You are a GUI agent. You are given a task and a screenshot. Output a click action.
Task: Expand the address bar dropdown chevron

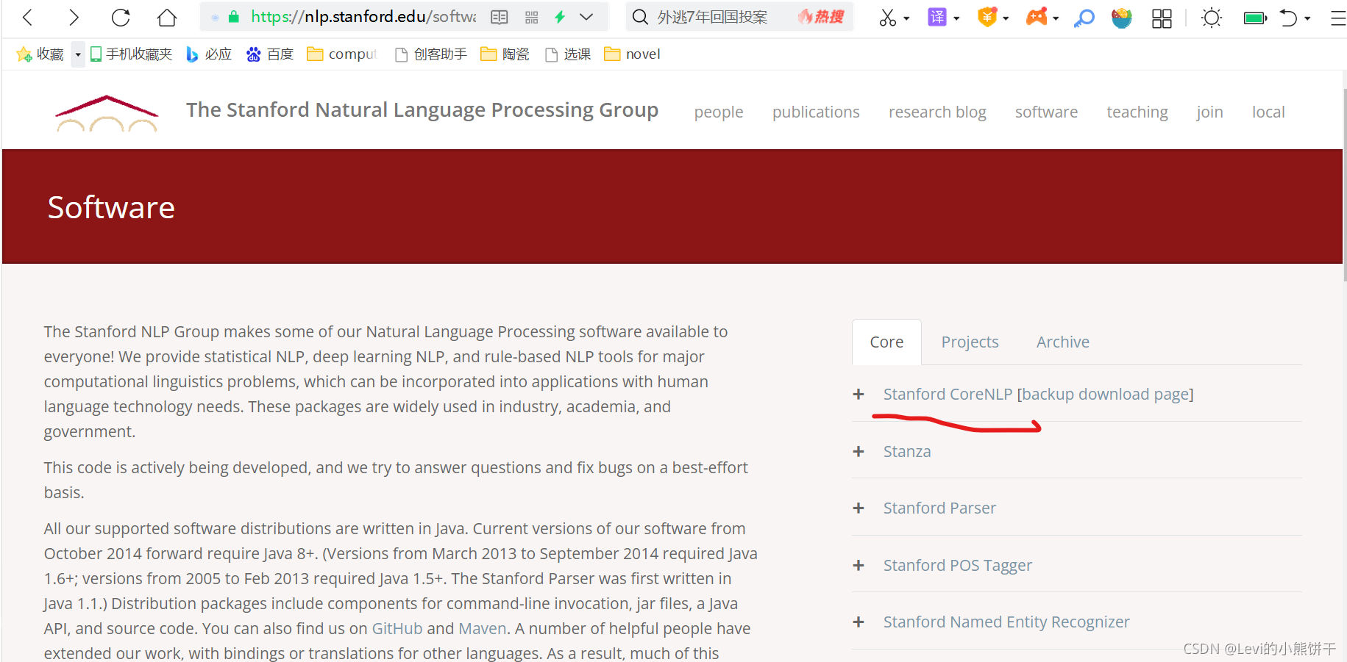(586, 17)
